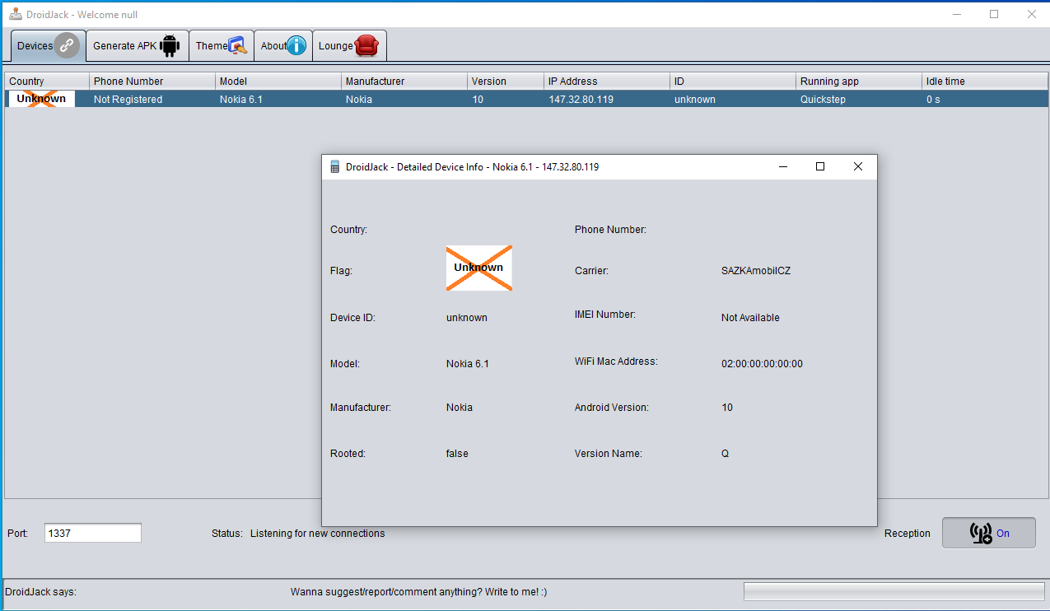Click the phone icon in Detailed Device Info title bar
The width and height of the screenshot is (1050, 611).
(x=335, y=166)
